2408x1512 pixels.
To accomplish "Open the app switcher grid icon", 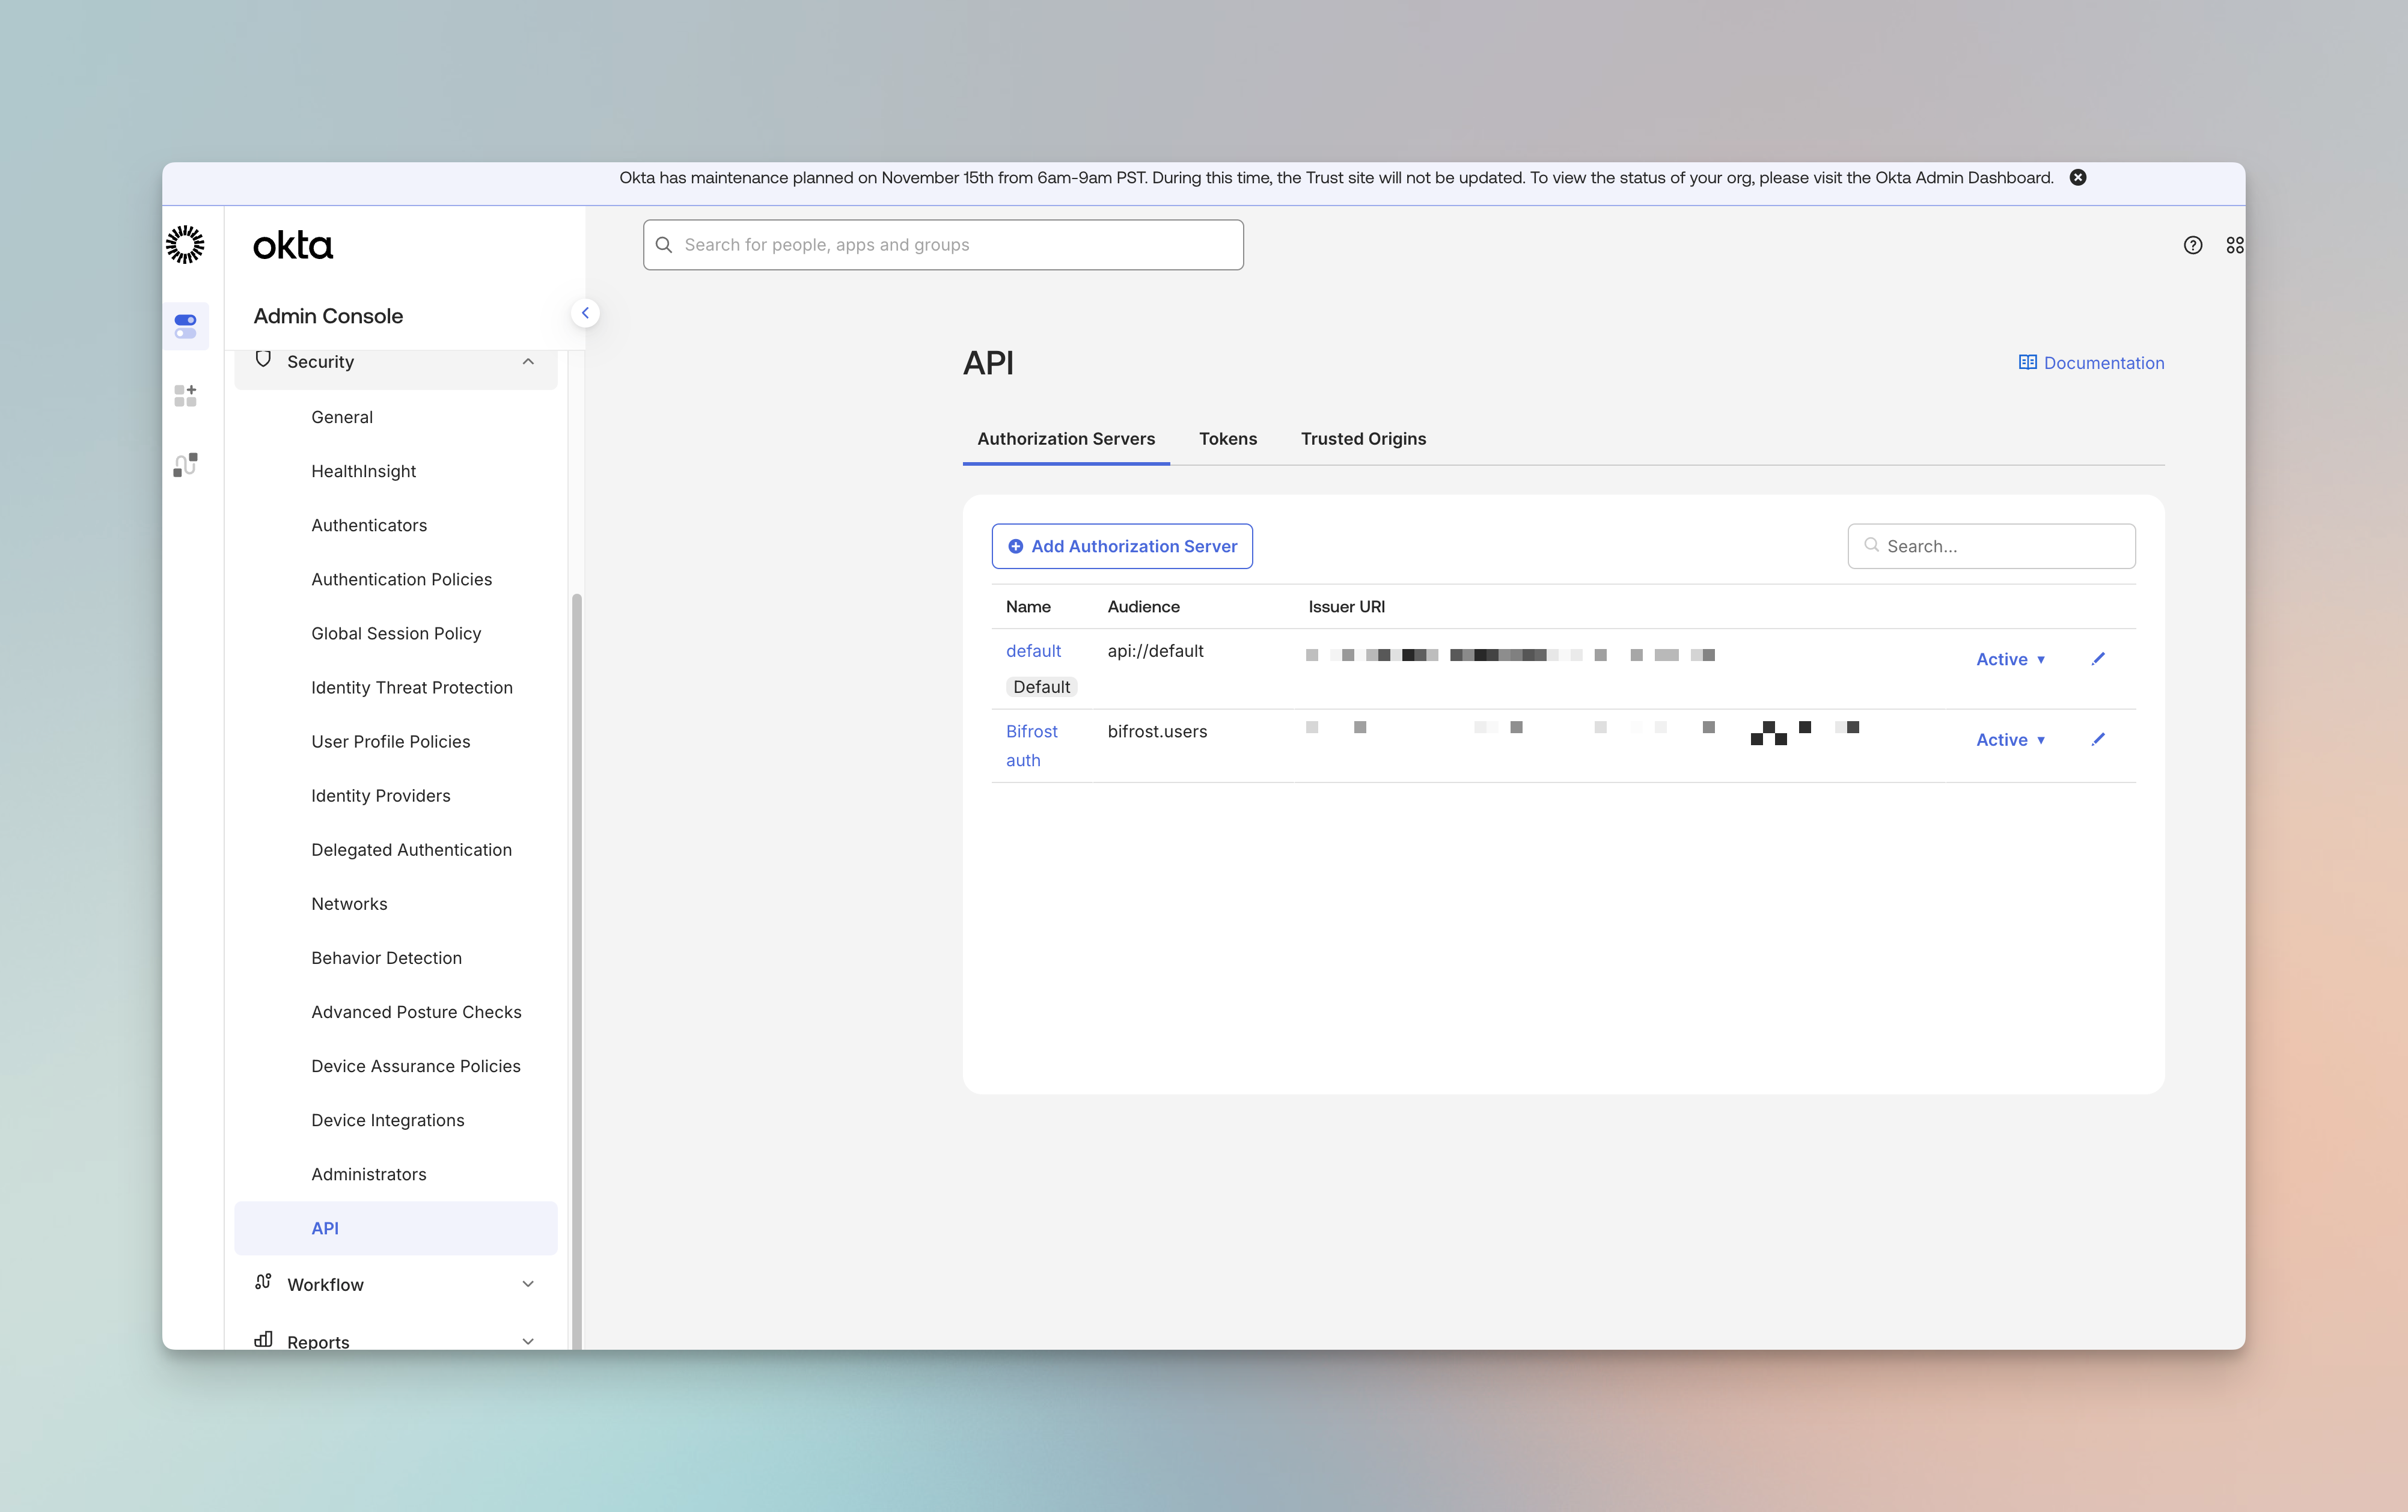I will click(x=2236, y=245).
